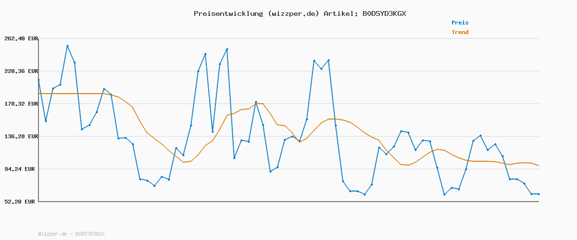577x240 pixels.
Task: Select the highest peak of the blue price line
Action: pos(67,46)
